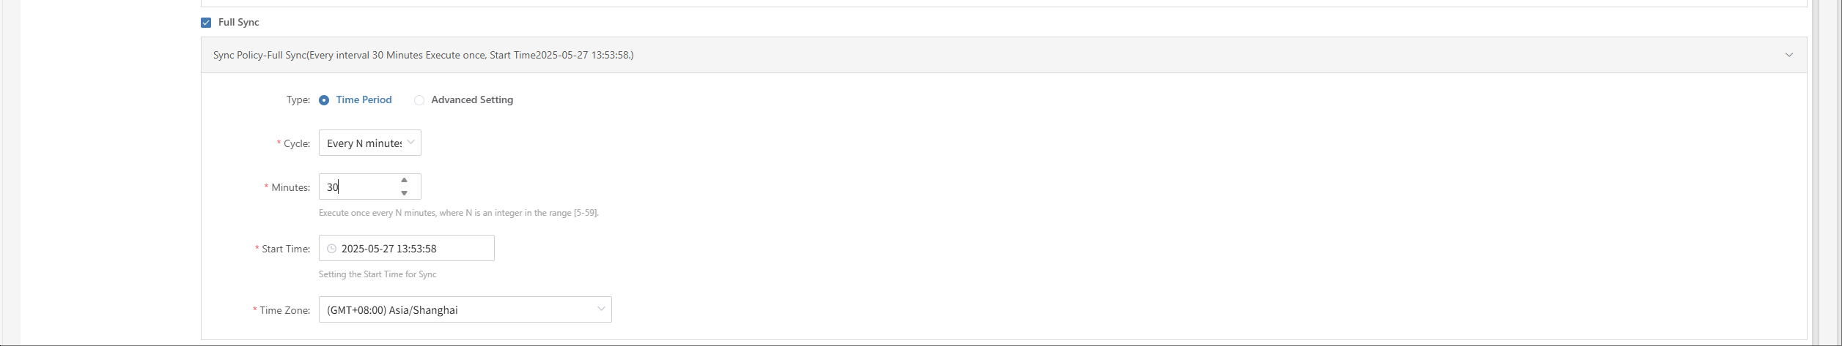Uncheck the Full Sync checkbox
1842x346 pixels.
206,23
